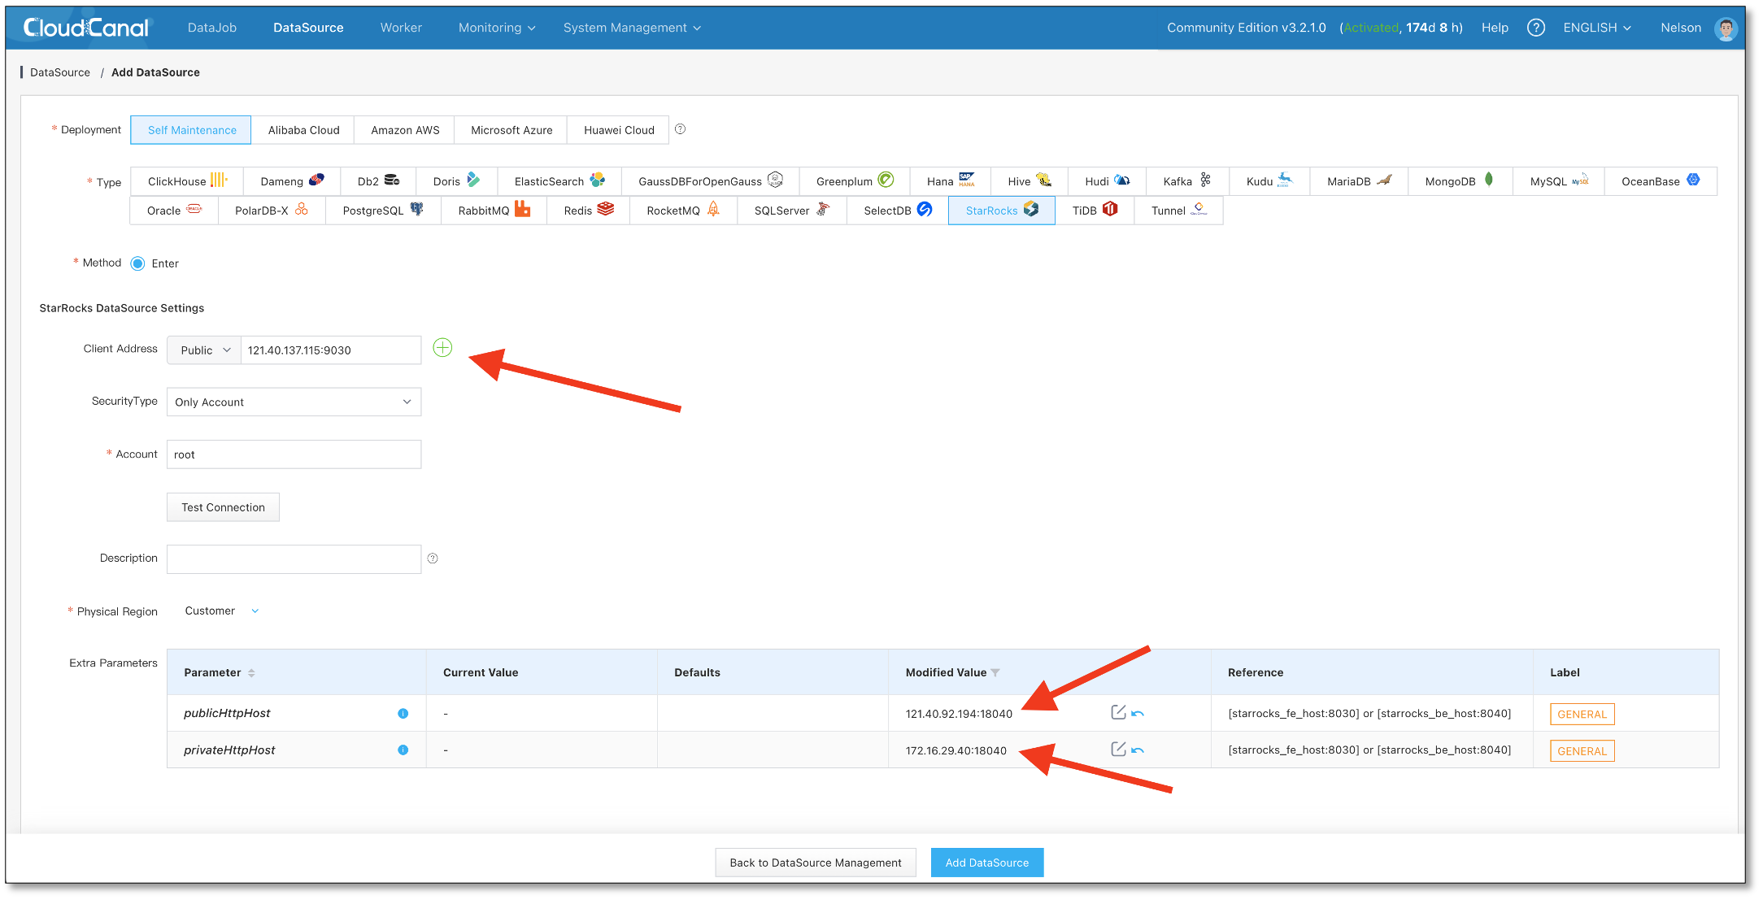Open the SecurityType Only Account dropdown

point(294,402)
